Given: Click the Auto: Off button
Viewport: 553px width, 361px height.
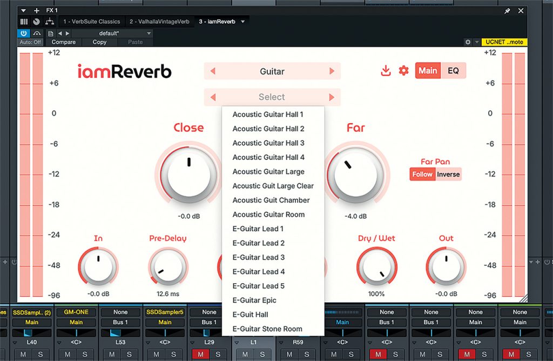Looking at the screenshot, I should click(x=30, y=42).
